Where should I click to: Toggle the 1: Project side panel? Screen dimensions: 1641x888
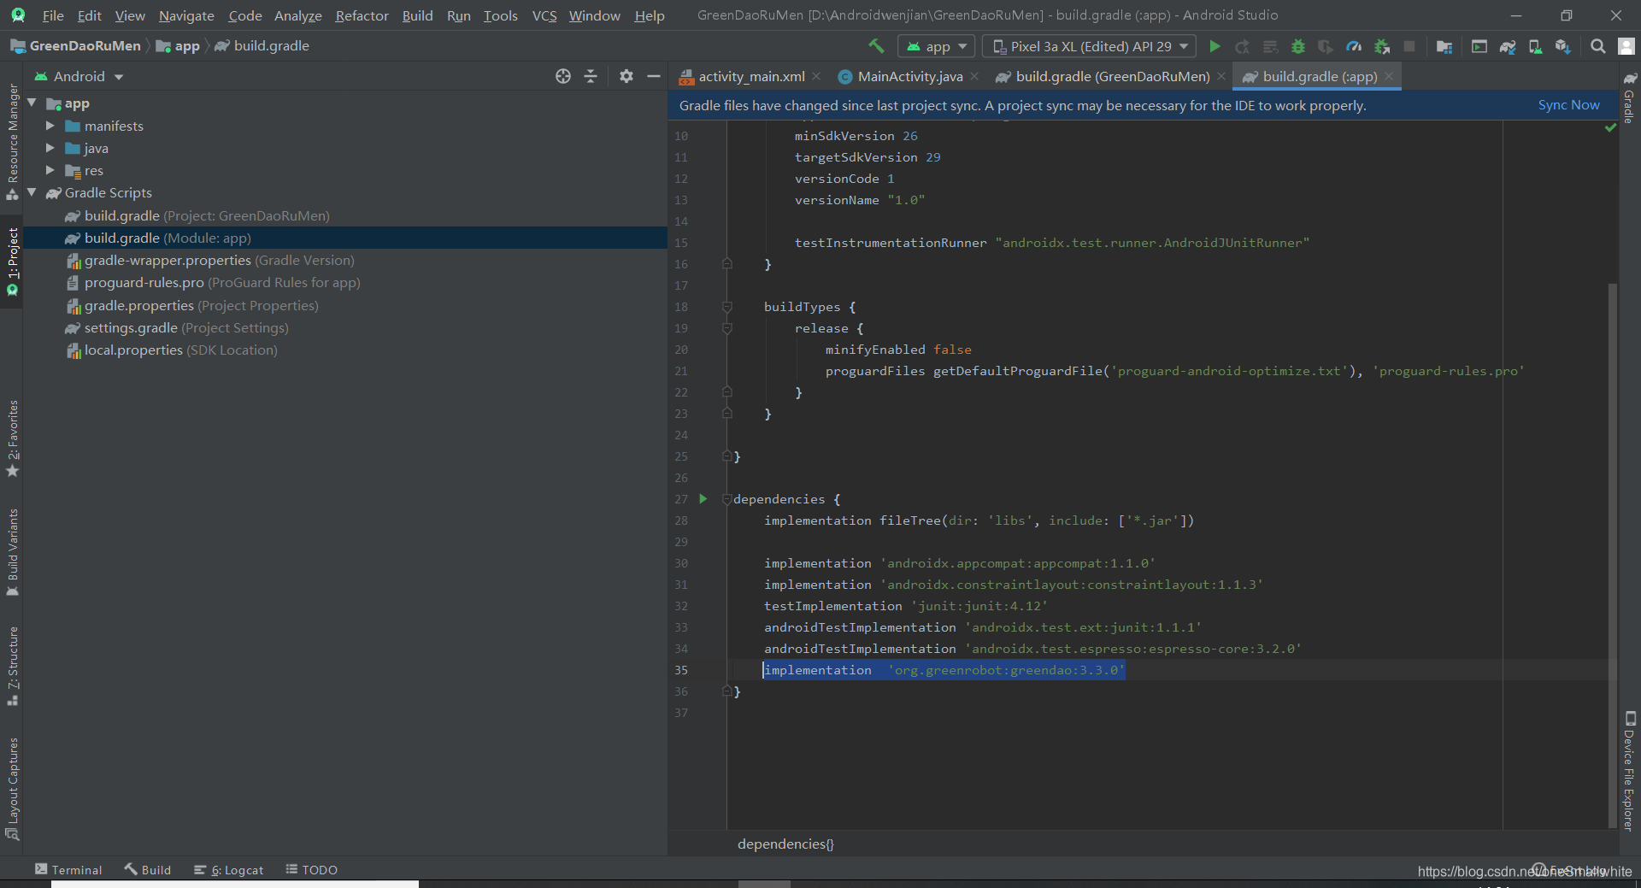(x=12, y=262)
